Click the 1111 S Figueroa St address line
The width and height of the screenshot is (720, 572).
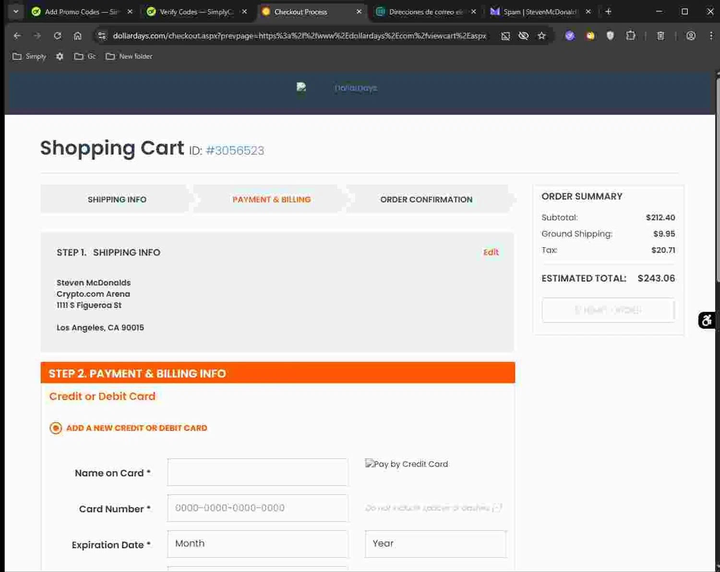pos(89,305)
